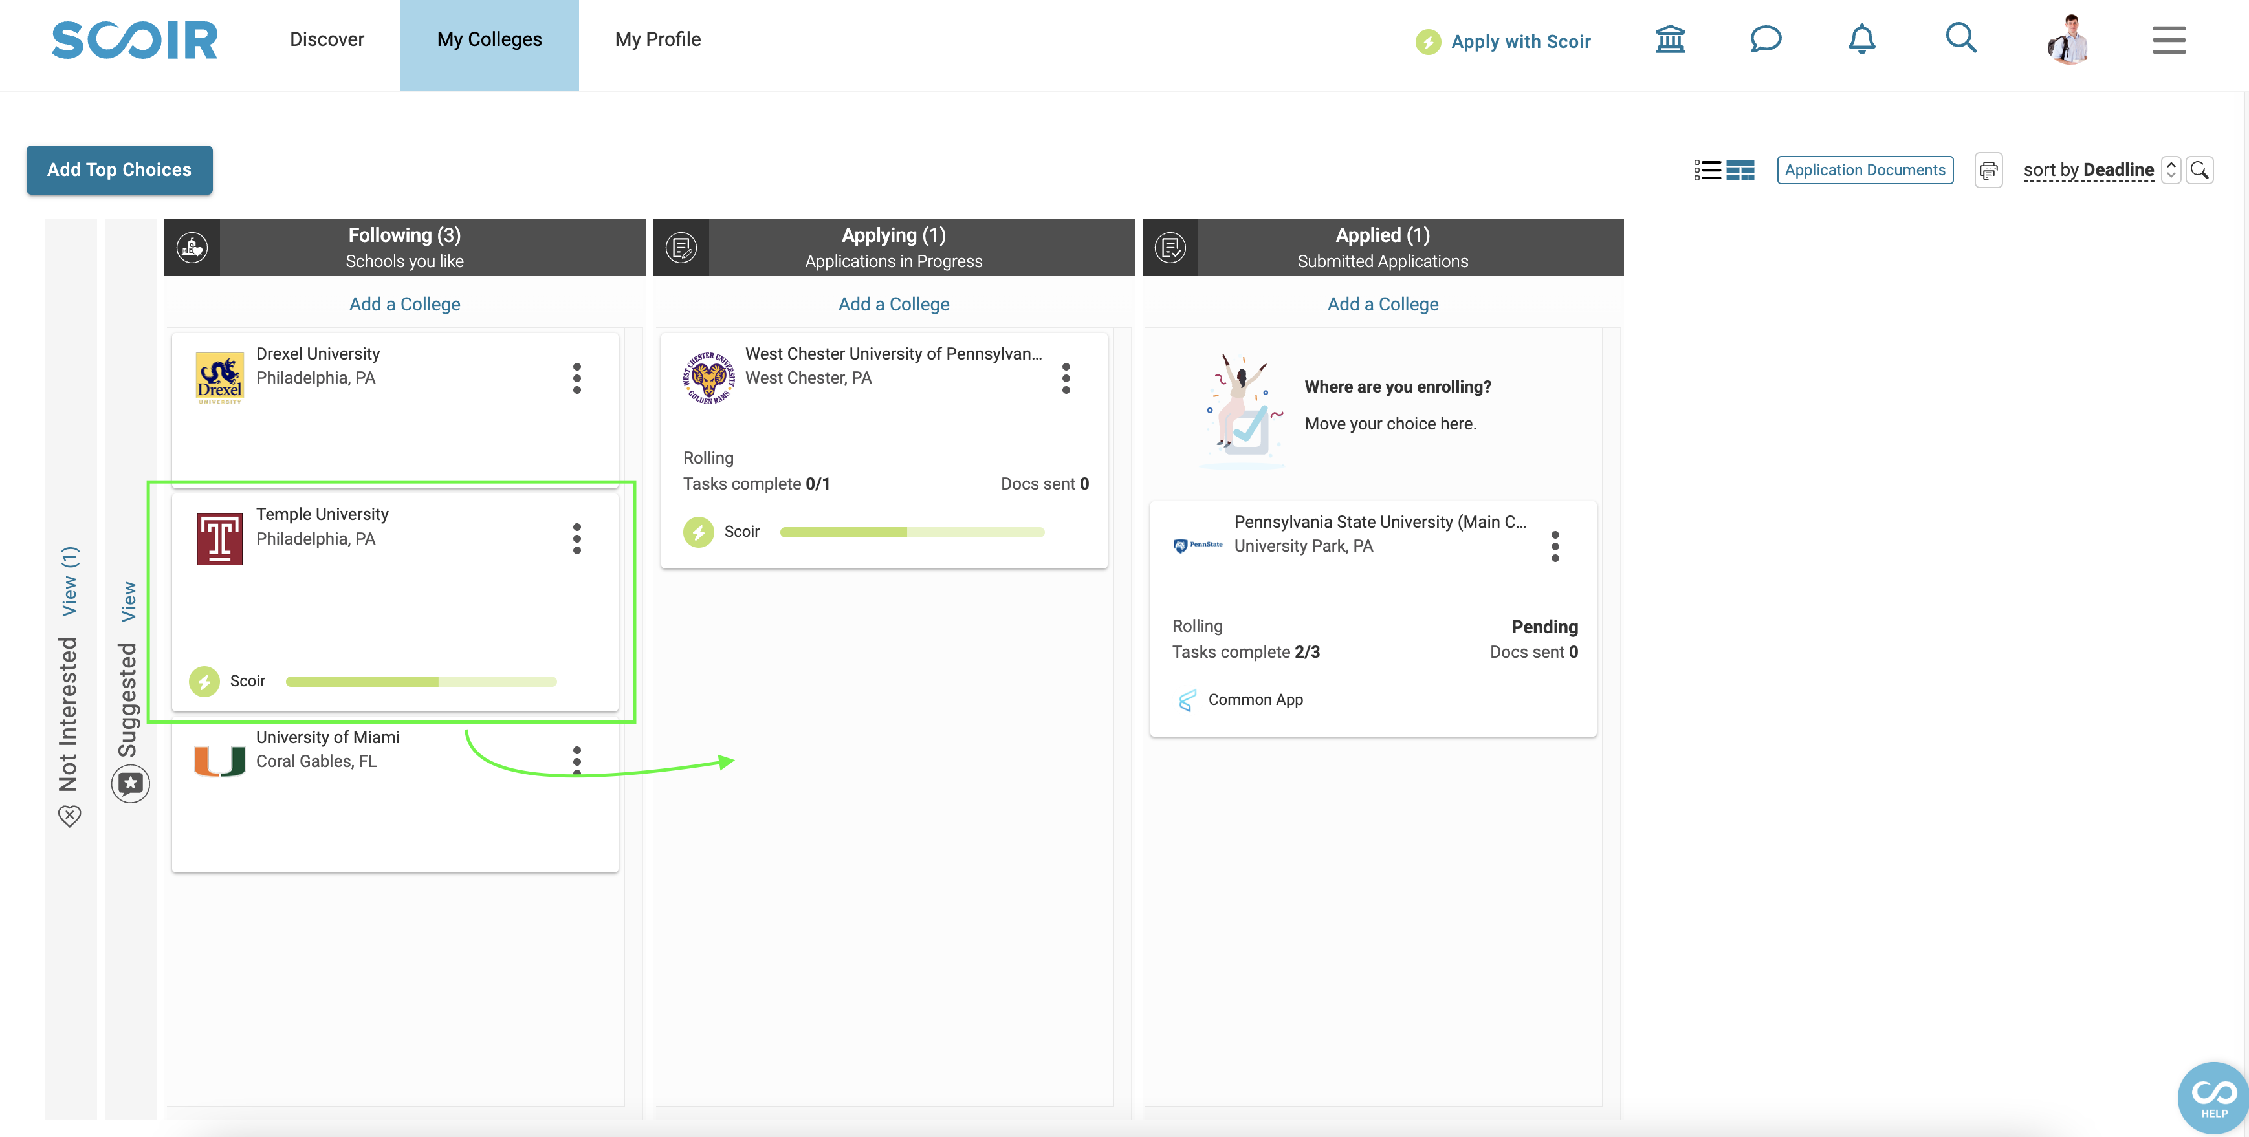
Task: Open the My Profile tab
Action: pos(657,40)
